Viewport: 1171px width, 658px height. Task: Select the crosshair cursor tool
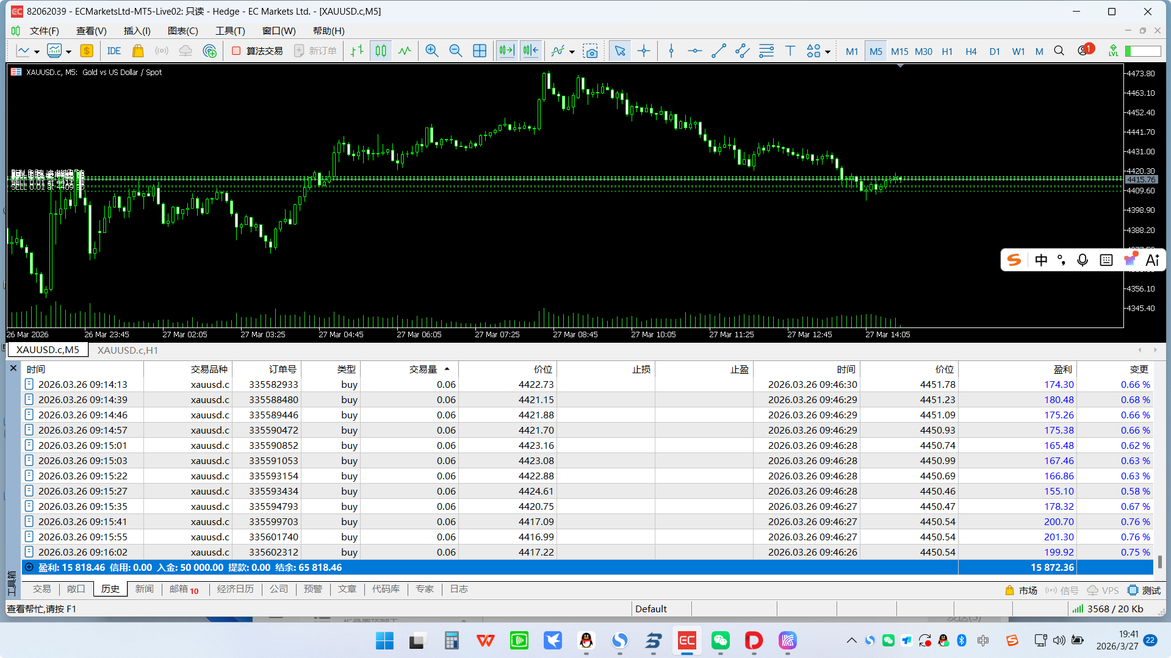click(644, 51)
